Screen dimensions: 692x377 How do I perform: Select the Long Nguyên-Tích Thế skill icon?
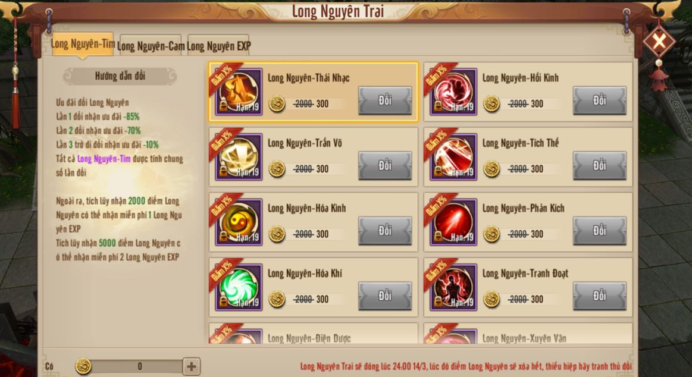(x=453, y=157)
